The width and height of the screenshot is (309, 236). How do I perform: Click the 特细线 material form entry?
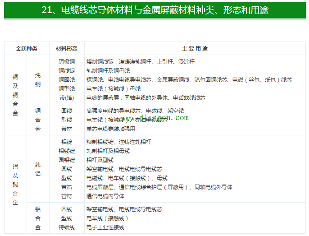66,227
